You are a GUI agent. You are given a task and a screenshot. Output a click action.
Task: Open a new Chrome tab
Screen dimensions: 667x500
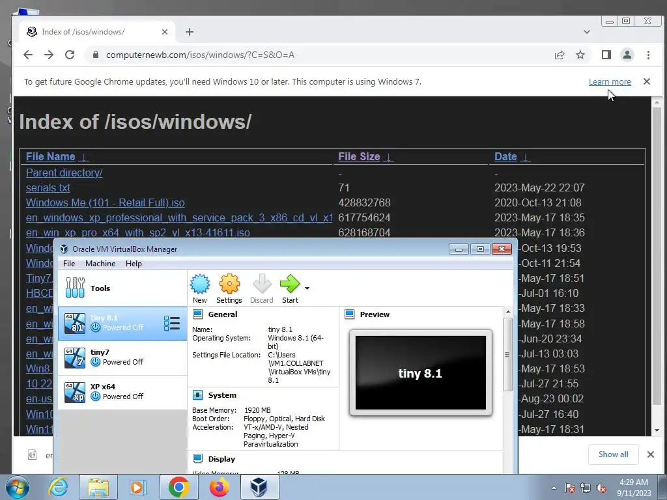pyautogui.click(x=190, y=32)
